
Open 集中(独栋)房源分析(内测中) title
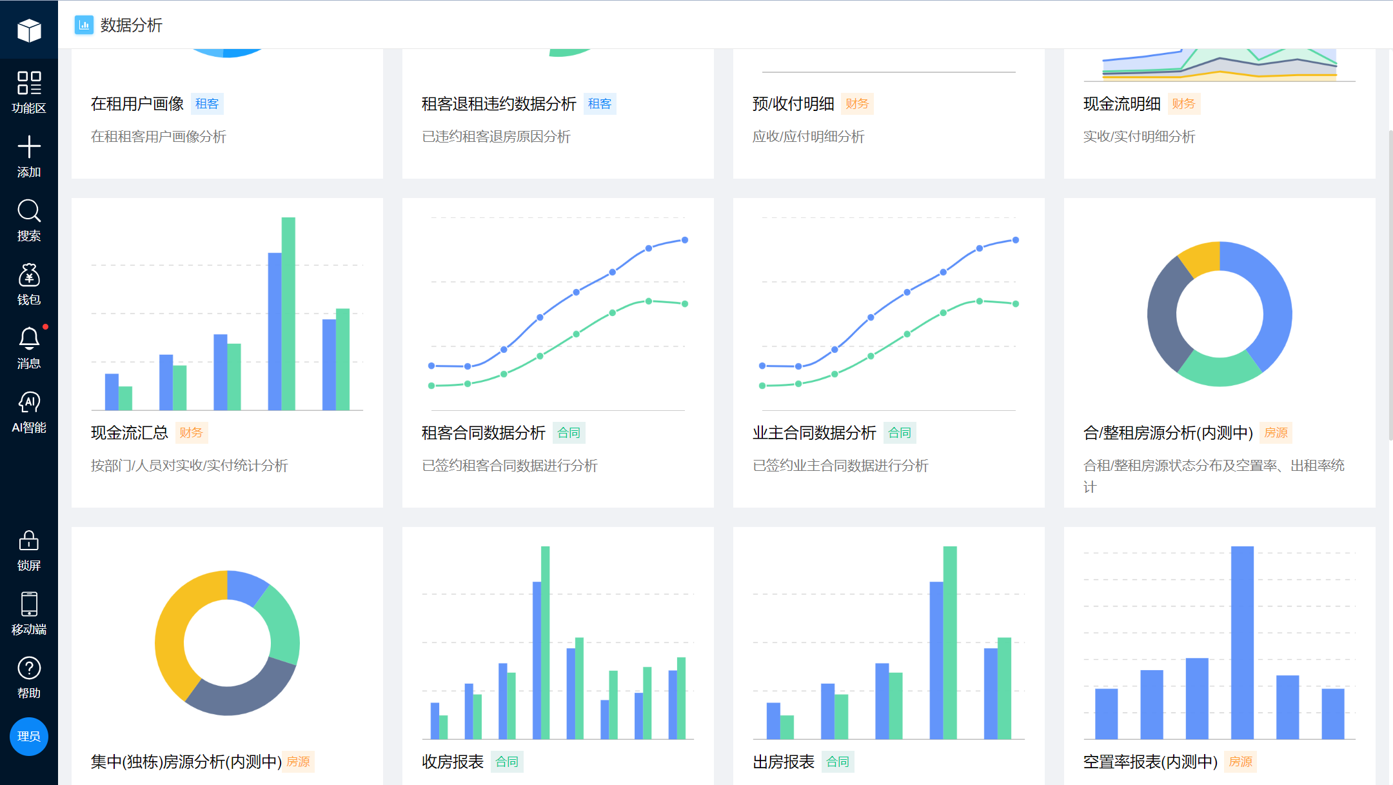coord(186,762)
